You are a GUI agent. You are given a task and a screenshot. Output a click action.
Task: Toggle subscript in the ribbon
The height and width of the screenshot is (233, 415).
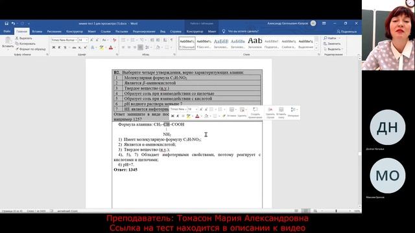tap(80, 47)
